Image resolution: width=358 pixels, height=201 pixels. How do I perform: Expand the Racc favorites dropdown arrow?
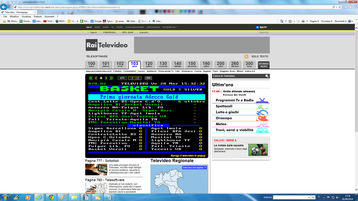[150, 21]
